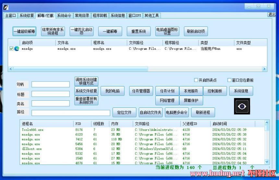Toggle the 窗口总在最前 checkbox
The height and width of the screenshot is (180, 279).
click(x=229, y=80)
